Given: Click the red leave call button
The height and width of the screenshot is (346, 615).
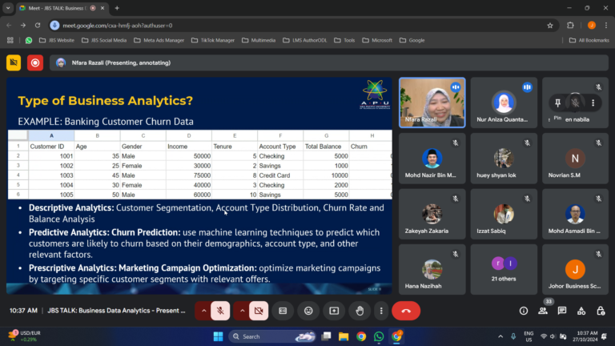Looking at the screenshot, I should pyautogui.click(x=406, y=311).
